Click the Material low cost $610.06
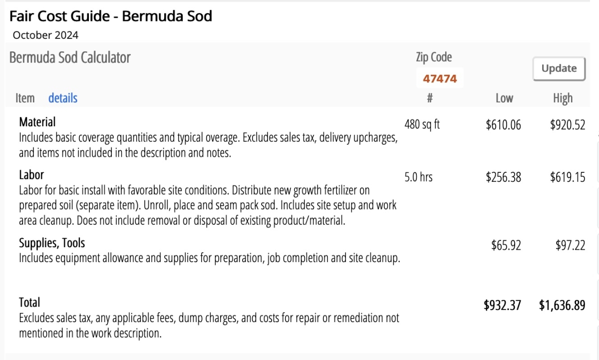This screenshot has height=360, width=599. [x=503, y=125]
